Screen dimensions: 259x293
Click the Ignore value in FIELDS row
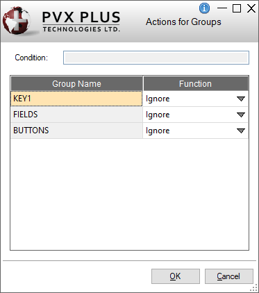(x=158, y=115)
